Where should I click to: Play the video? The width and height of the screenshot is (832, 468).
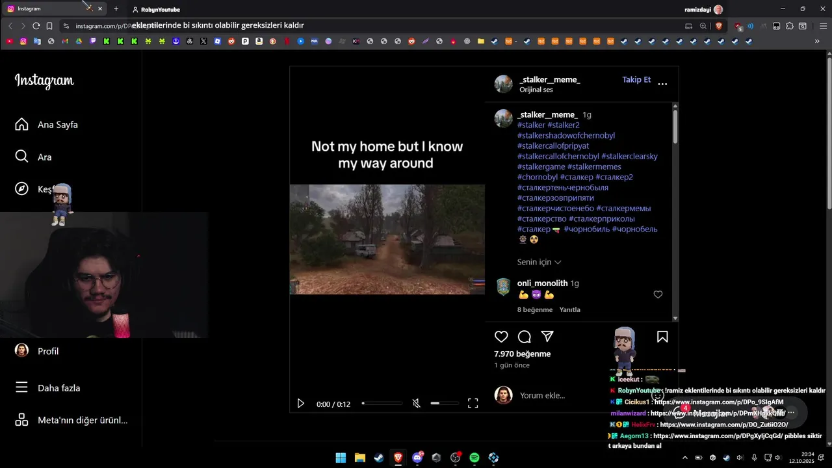point(300,404)
